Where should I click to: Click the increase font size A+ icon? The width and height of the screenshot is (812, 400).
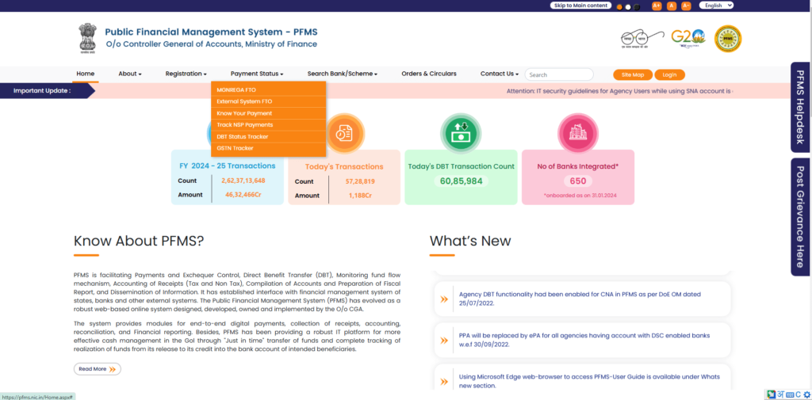pos(657,6)
